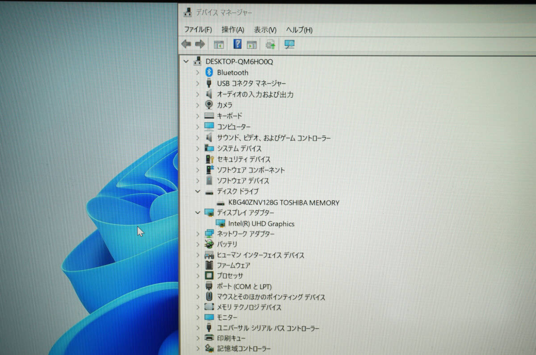Screen dimensions: 536x355
Task: Select the ヒューマン インターフェイス デバイス row
Action: point(260,256)
